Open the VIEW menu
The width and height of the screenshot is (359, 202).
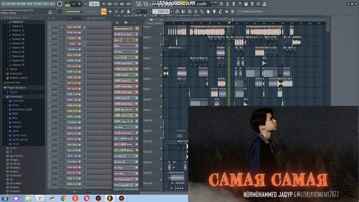point(30,4)
